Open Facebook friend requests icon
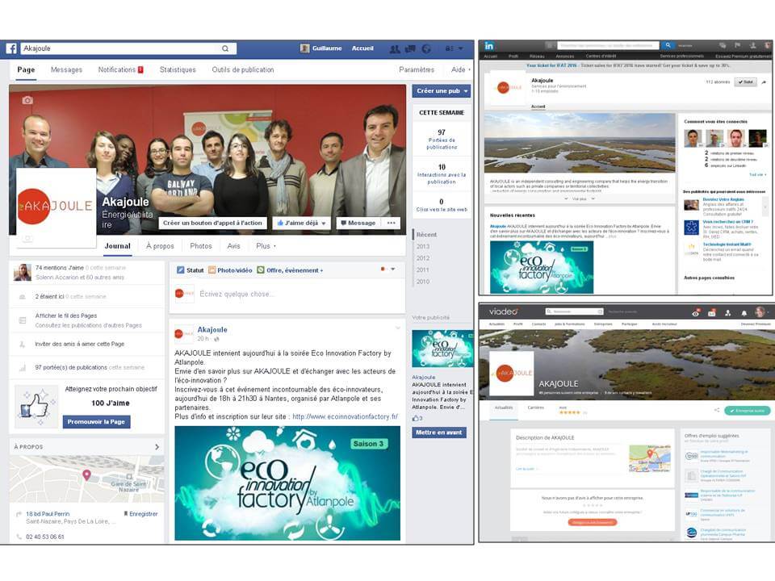 [x=395, y=48]
